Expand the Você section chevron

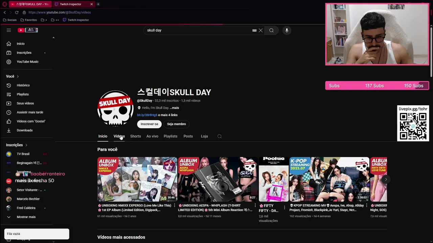click(x=18, y=76)
